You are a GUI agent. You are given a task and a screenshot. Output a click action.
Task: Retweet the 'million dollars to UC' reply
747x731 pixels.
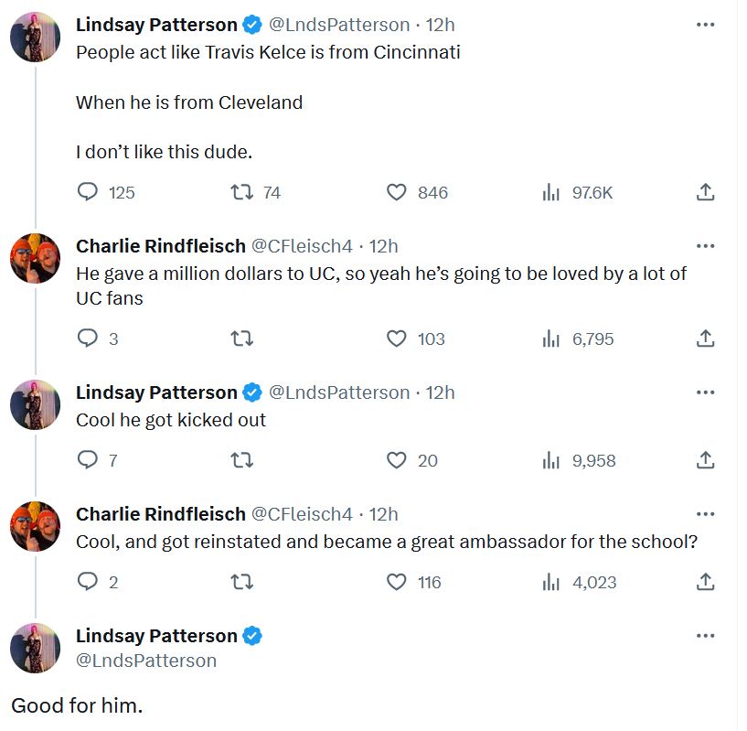tap(242, 339)
